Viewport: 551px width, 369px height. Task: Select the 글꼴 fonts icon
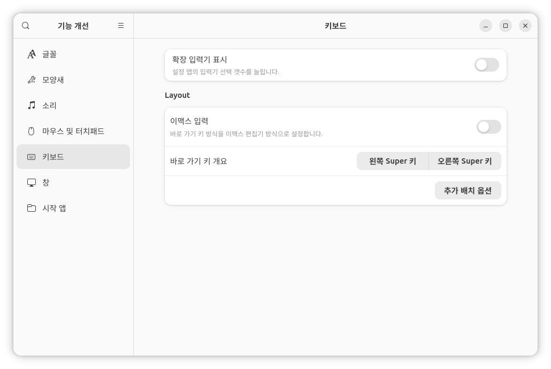(32, 54)
